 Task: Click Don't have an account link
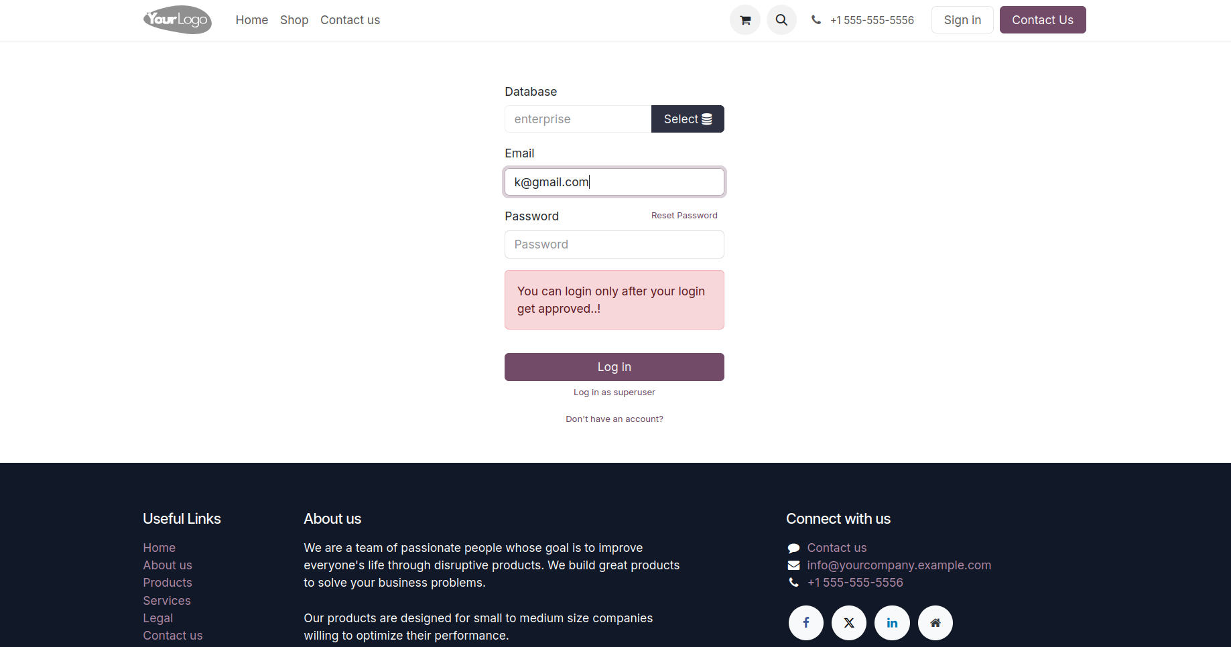pos(614,419)
